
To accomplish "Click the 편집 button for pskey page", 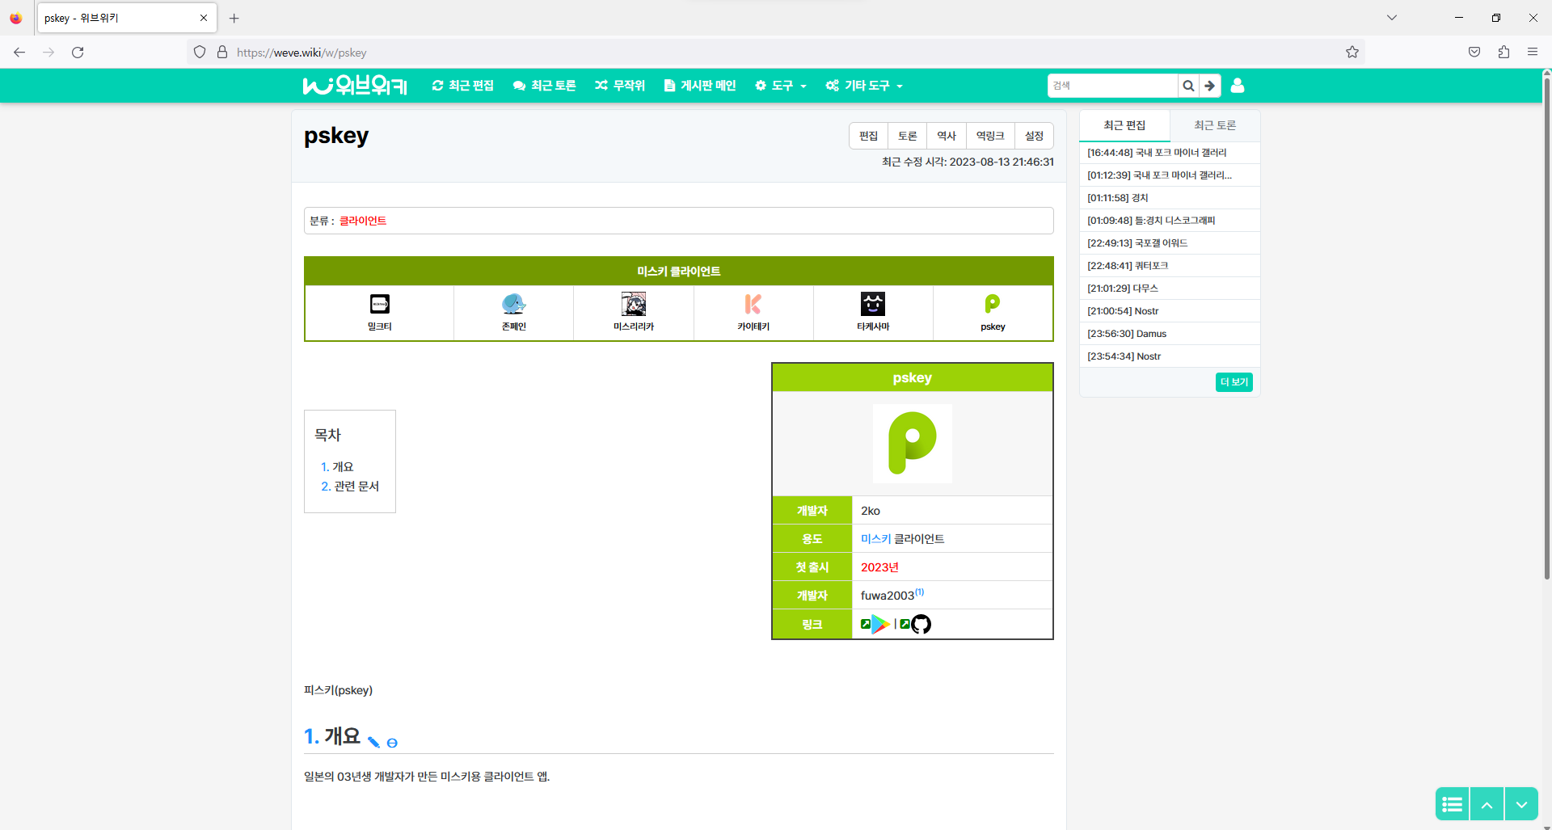I will pos(868,136).
